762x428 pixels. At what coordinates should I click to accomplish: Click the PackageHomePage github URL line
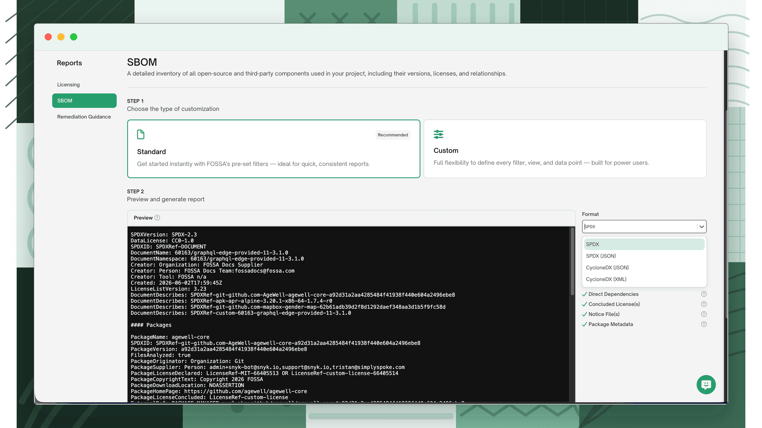[x=219, y=391]
